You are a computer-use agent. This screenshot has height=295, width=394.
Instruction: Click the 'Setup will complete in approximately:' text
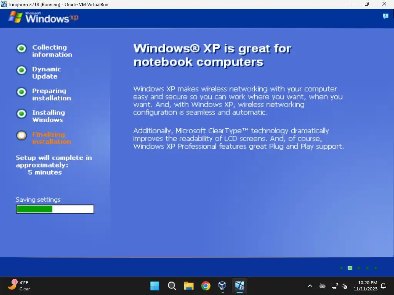(54, 161)
